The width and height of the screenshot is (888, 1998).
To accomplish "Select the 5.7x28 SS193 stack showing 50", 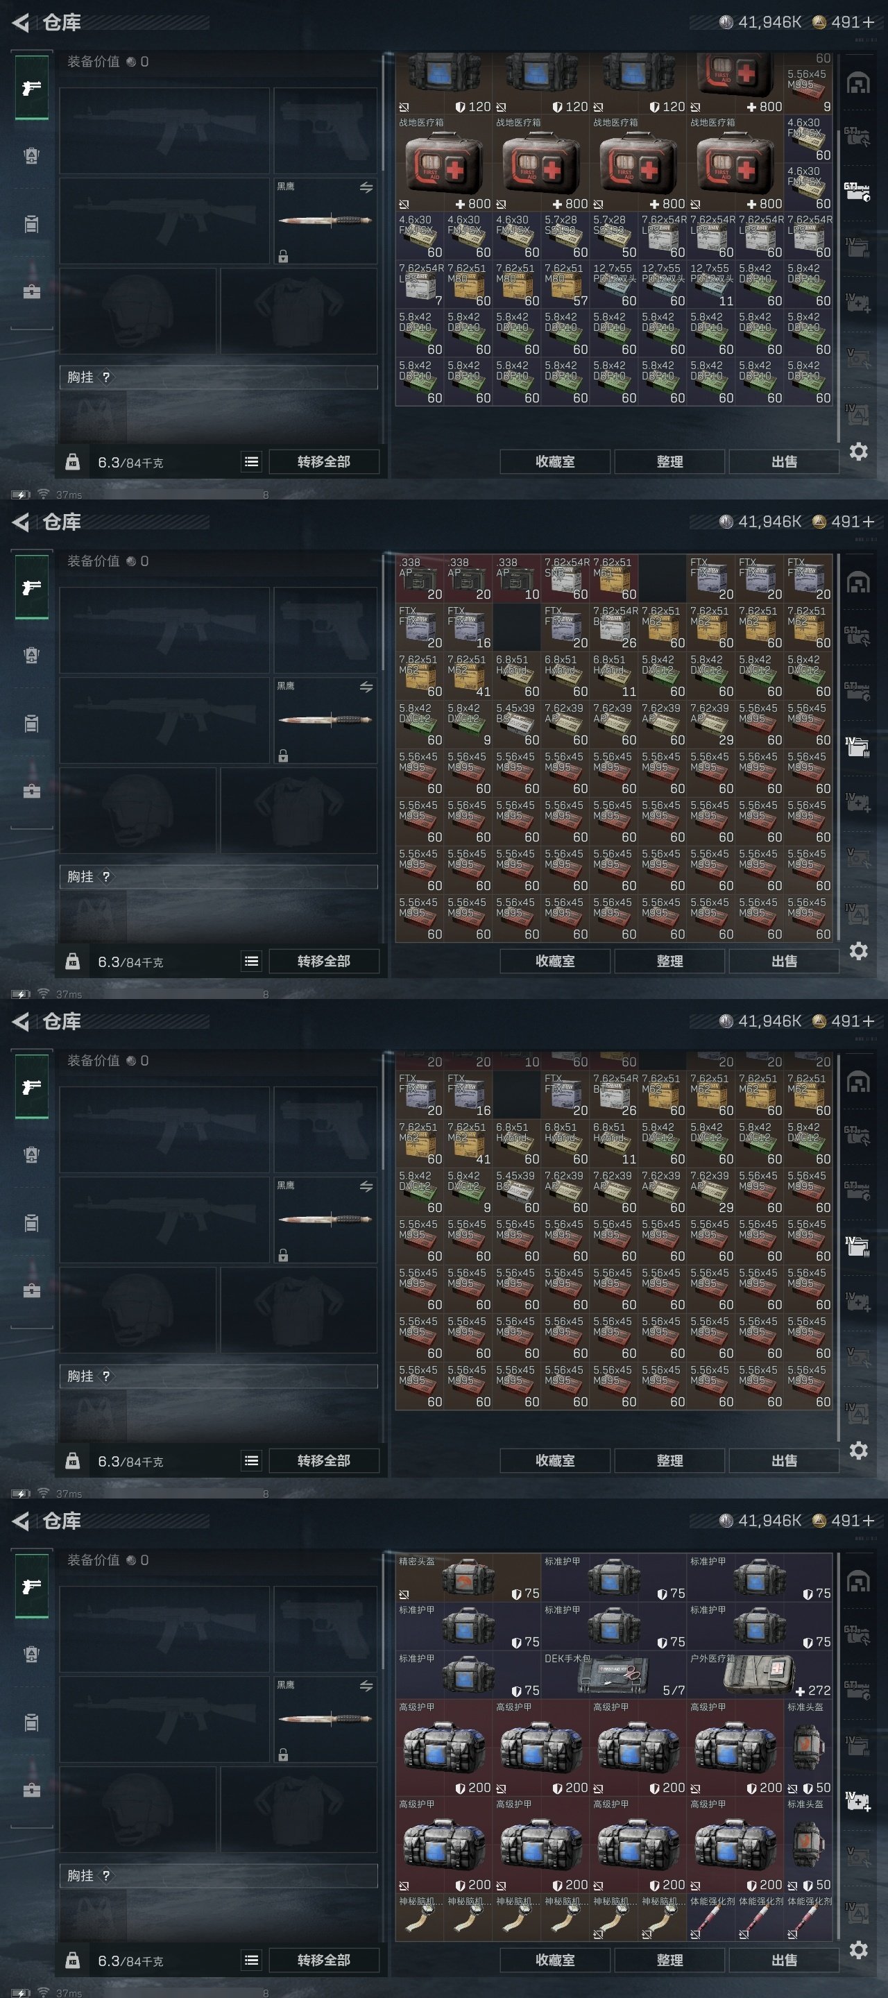I will (613, 236).
